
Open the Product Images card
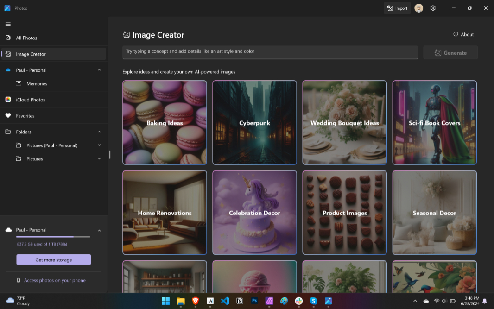pyautogui.click(x=345, y=213)
